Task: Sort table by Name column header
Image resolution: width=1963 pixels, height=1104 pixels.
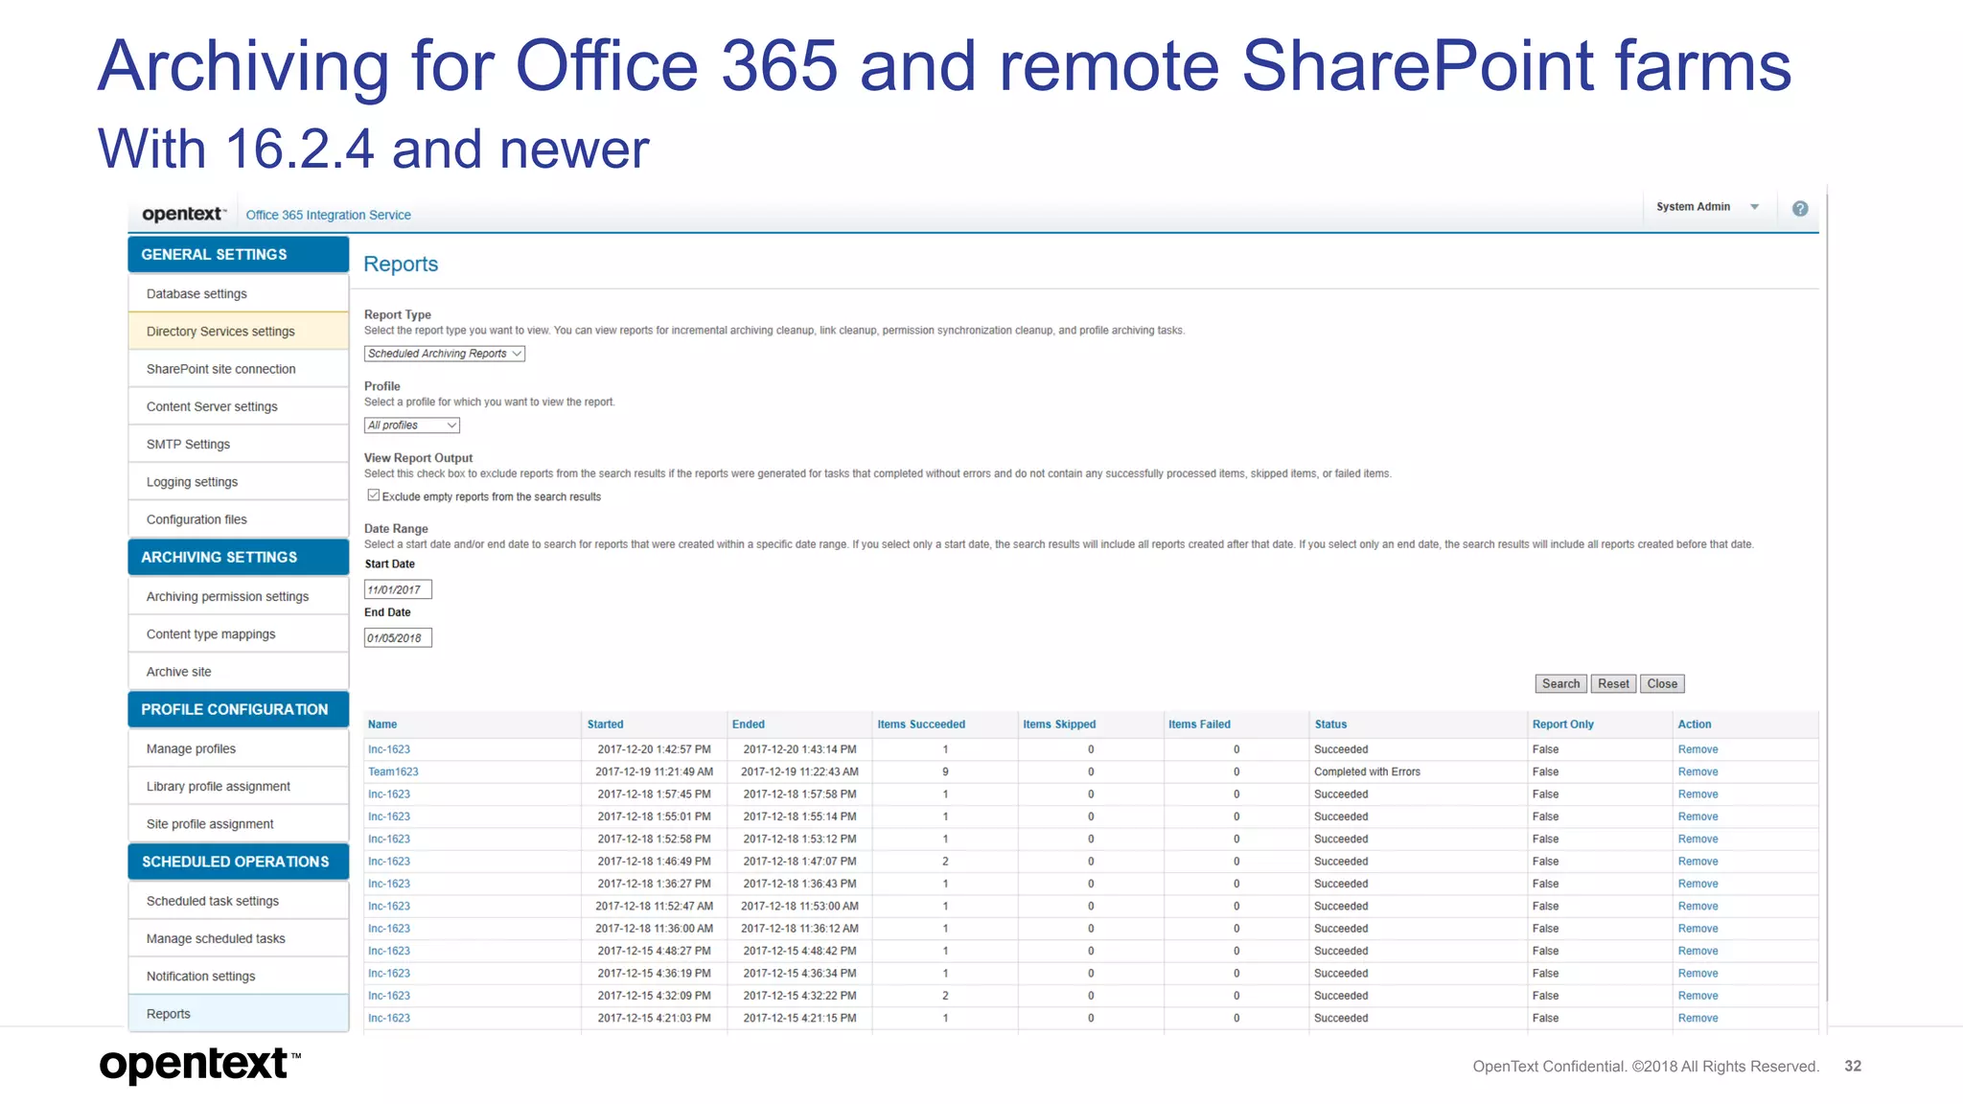Action: (x=382, y=724)
